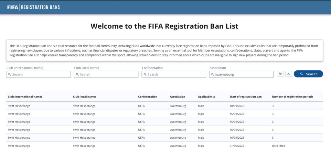Sort by Club (international name) column header
Viewport: 331px width, 151px height.
25,97
